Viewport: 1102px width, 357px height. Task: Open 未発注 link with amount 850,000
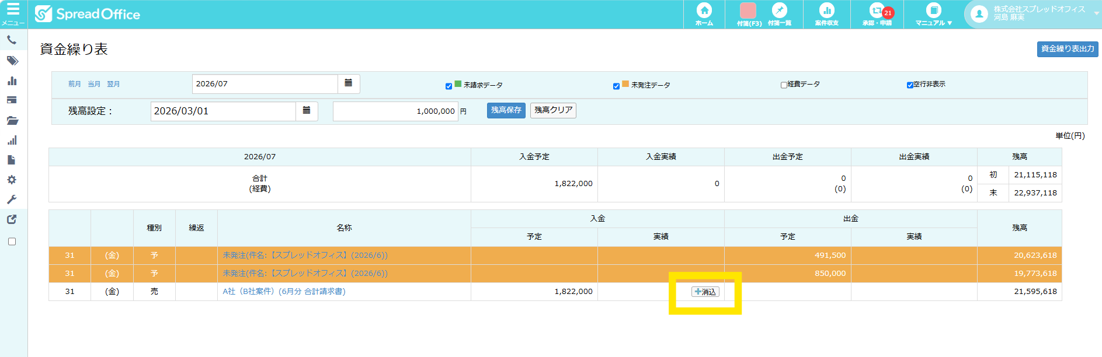tap(305, 274)
